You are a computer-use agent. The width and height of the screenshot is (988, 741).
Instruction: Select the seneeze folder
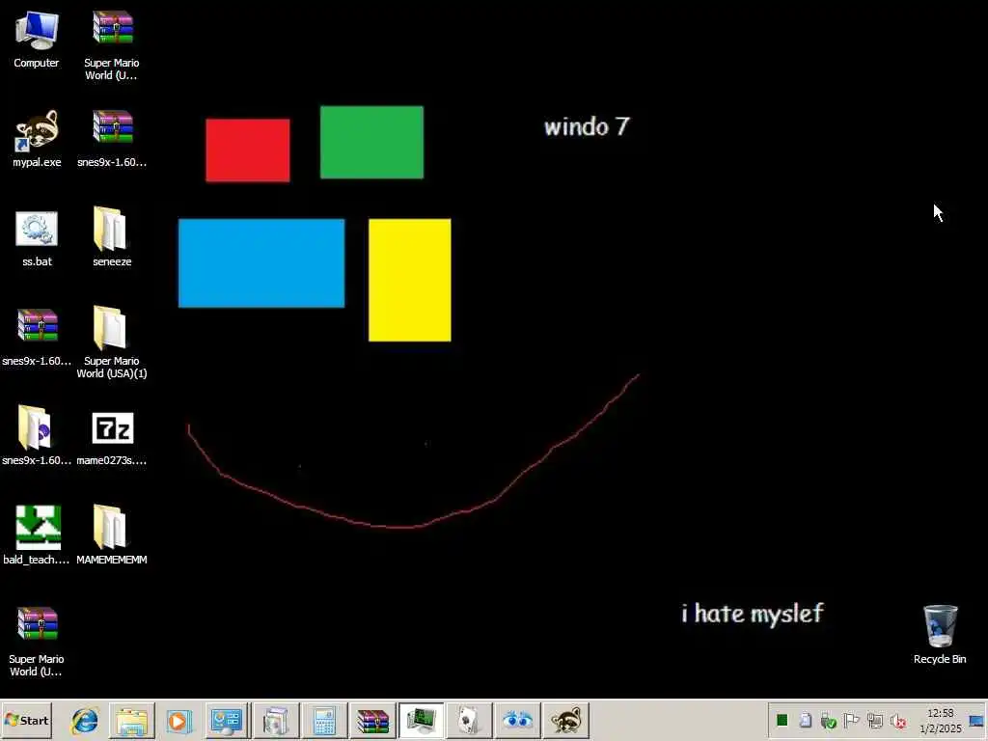112,238
